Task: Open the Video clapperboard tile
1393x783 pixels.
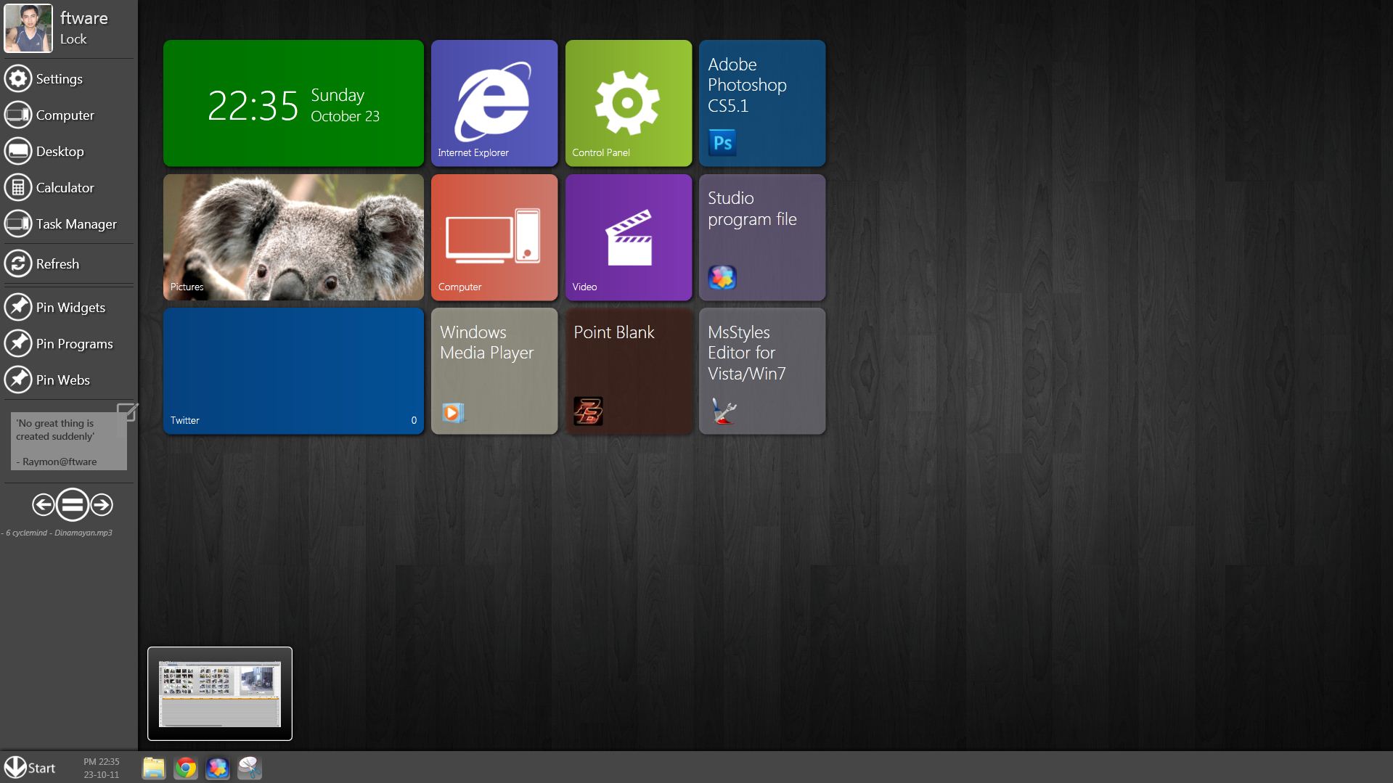Action: tap(628, 237)
